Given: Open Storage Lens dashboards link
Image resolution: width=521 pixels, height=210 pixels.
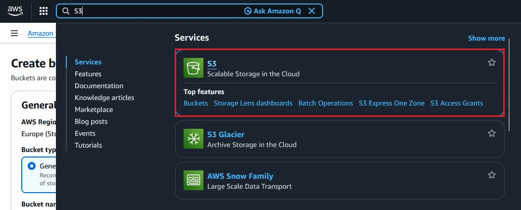Looking at the screenshot, I should (253, 103).
